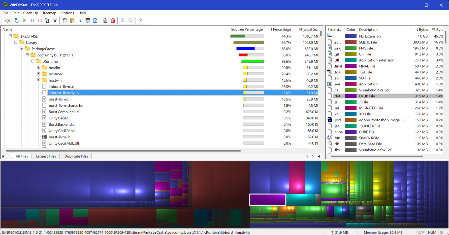Collapse the .Runtime folder node
449x235 pixels.
click(33, 61)
